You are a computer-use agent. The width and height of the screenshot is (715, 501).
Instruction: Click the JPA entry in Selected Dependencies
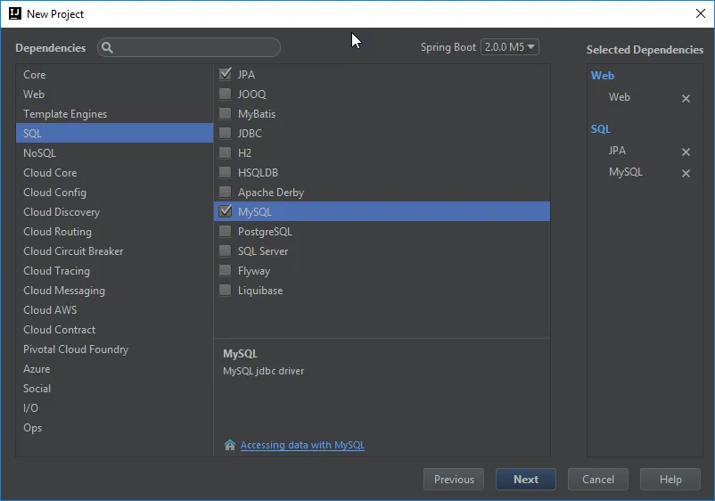point(617,151)
